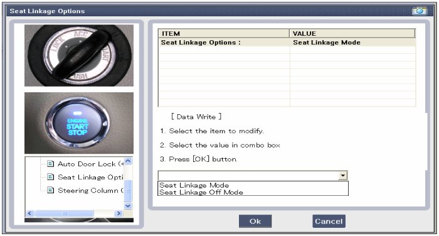This screenshot has height=236, width=439.
Task: Select Seat Linkage Opti tree item
Action: tap(90, 177)
